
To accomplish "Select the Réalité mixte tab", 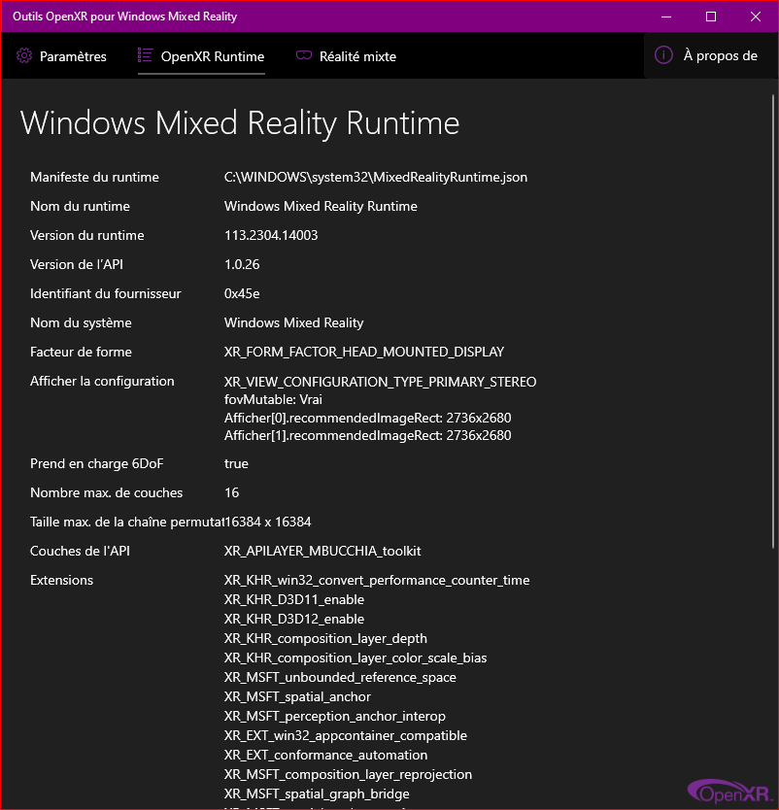I will click(346, 56).
